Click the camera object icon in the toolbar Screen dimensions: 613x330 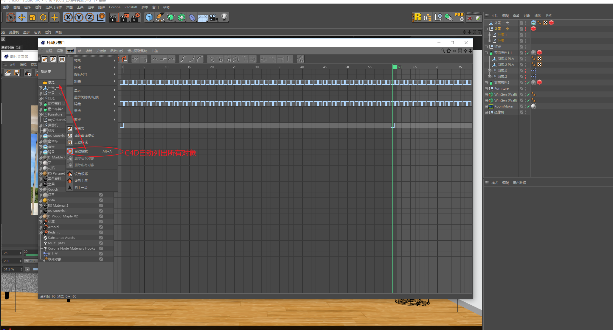[213, 18]
